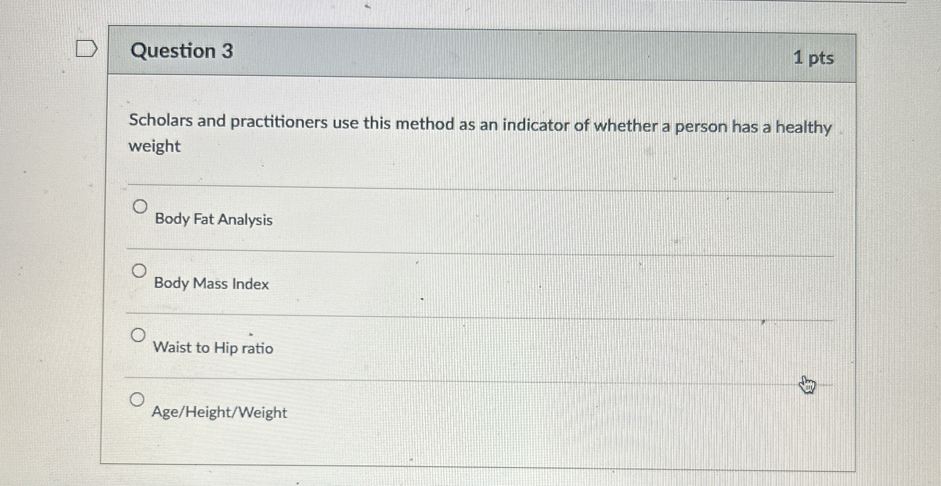Screen dimensions: 941x486
Task: Click the question bookmark marker icon
Action: [86, 48]
